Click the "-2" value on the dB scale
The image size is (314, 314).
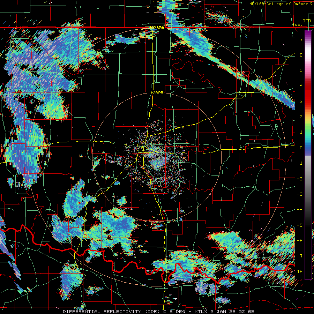tap(300, 179)
